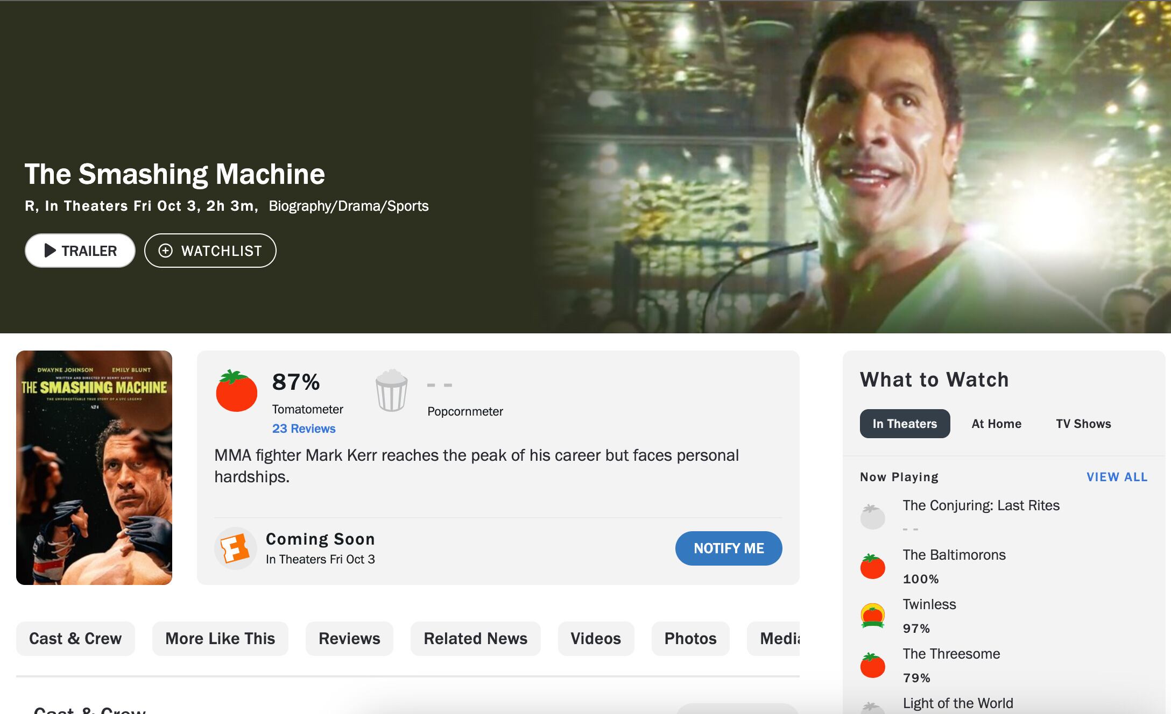Open The Baltimorons movie link
The height and width of the screenshot is (714, 1171).
pyautogui.click(x=954, y=555)
